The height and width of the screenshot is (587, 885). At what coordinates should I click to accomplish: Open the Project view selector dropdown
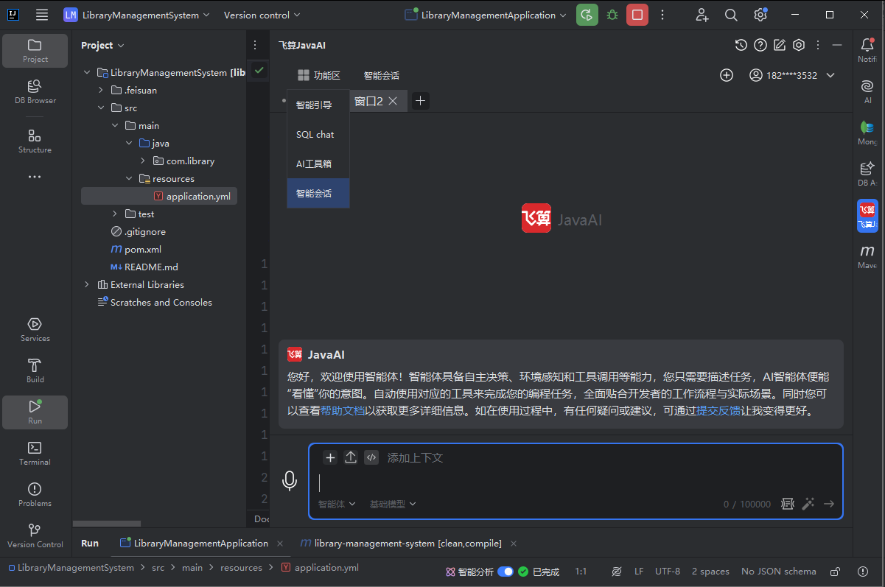coord(102,45)
